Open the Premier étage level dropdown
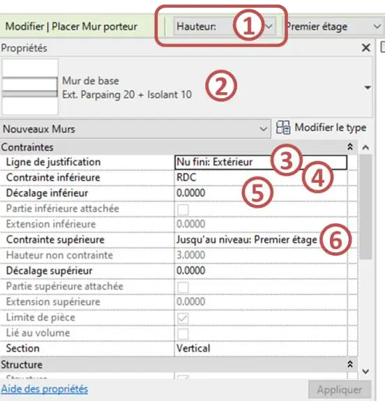The width and height of the screenshot is (385, 401). pyautogui.click(x=333, y=27)
